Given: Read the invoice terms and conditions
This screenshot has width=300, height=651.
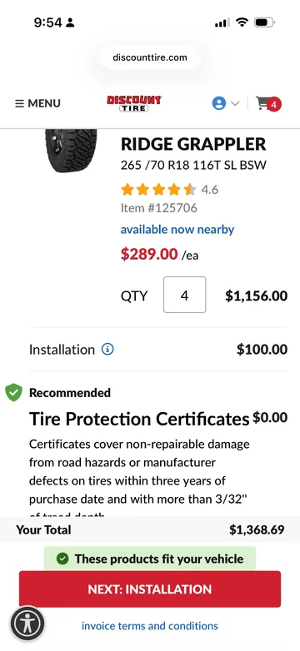Looking at the screenshot, I should (x=150, y=626).
